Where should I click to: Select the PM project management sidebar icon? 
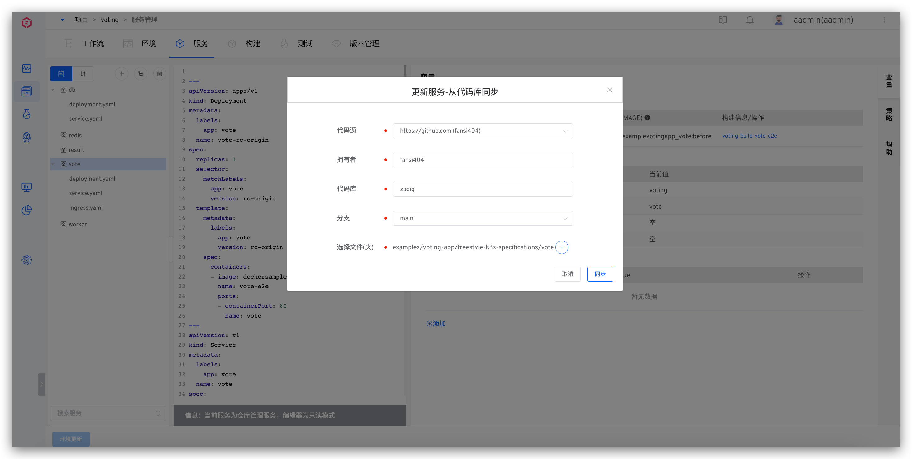[27, 91]
